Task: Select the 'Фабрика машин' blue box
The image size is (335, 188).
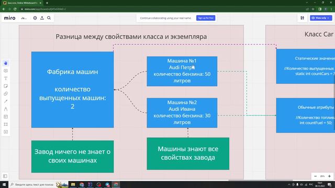Action: click(72, 90)
